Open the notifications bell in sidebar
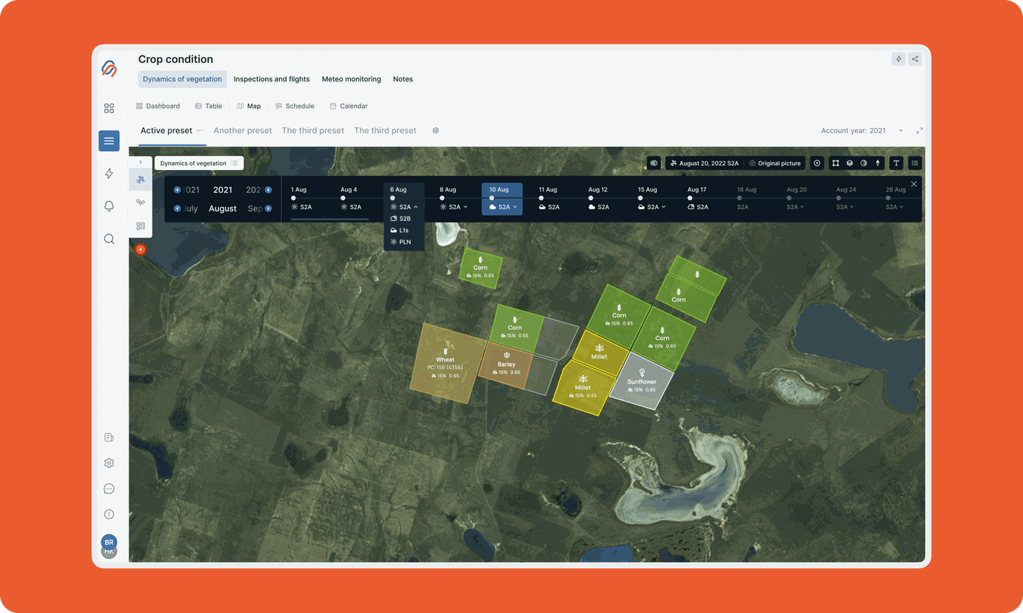The image size is (1023, 613). [x=109, y=206]
